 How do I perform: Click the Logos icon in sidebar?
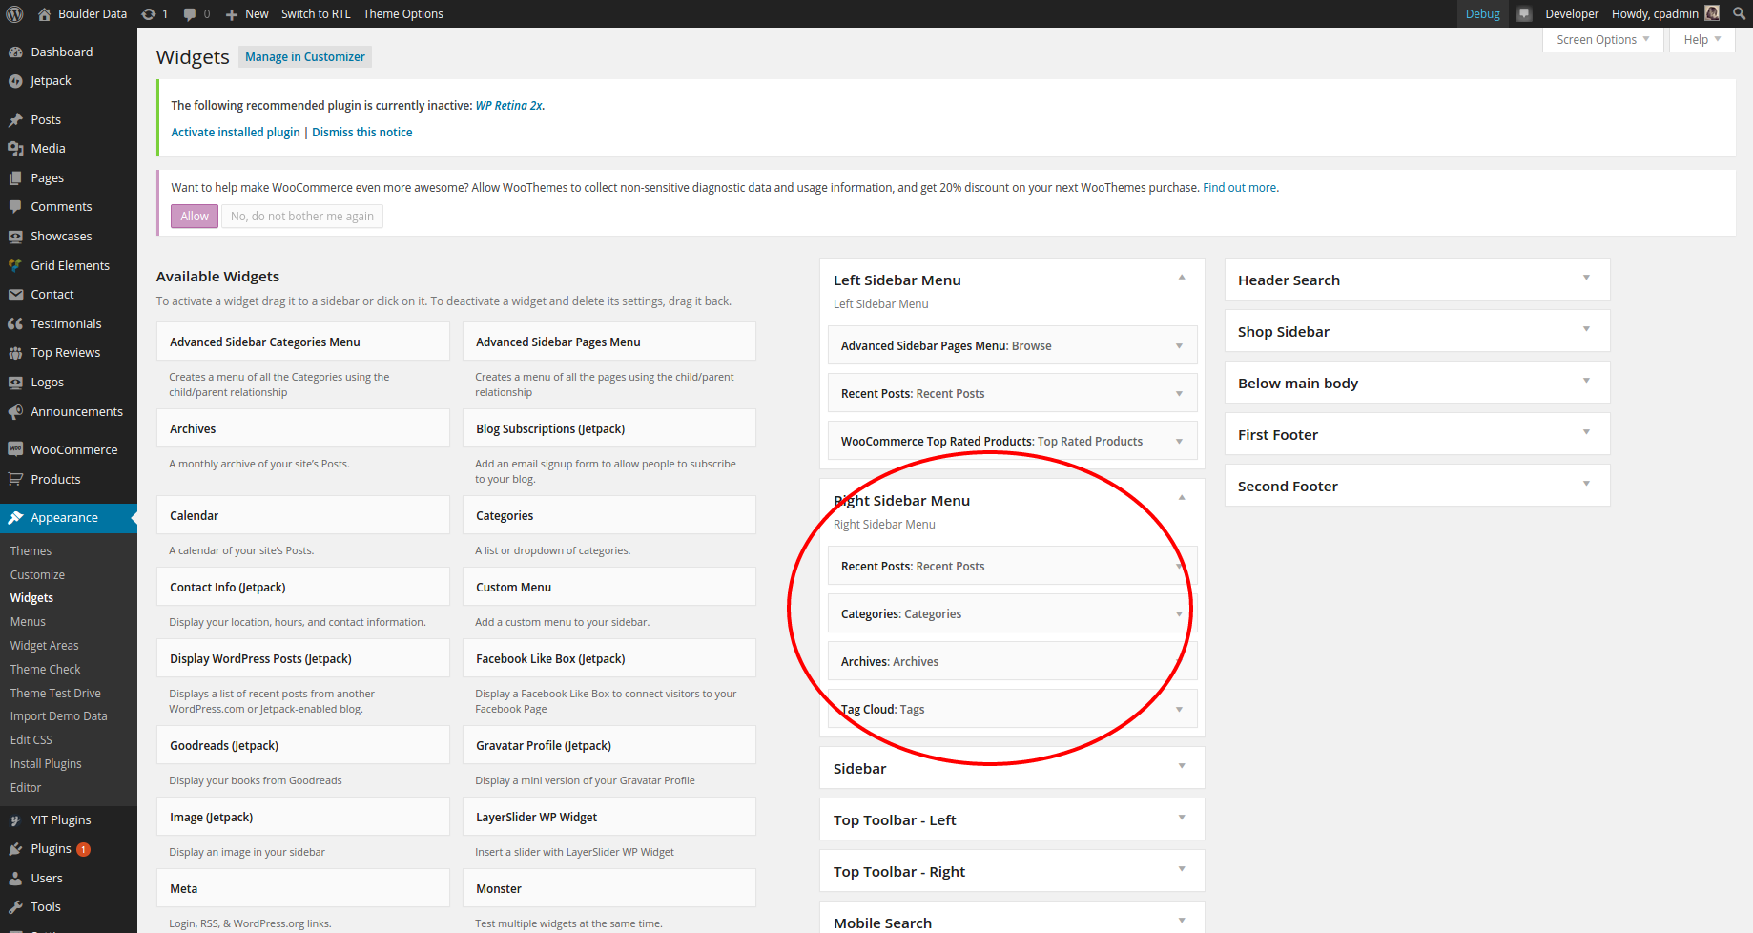15,383
